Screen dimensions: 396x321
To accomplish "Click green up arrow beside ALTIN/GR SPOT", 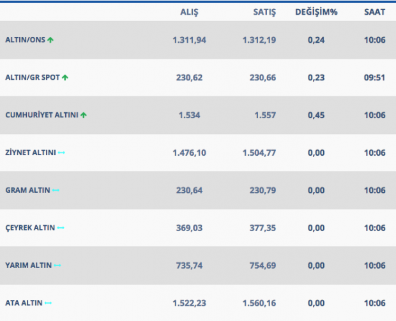I will pyautogui.click(x=65, y=77).
